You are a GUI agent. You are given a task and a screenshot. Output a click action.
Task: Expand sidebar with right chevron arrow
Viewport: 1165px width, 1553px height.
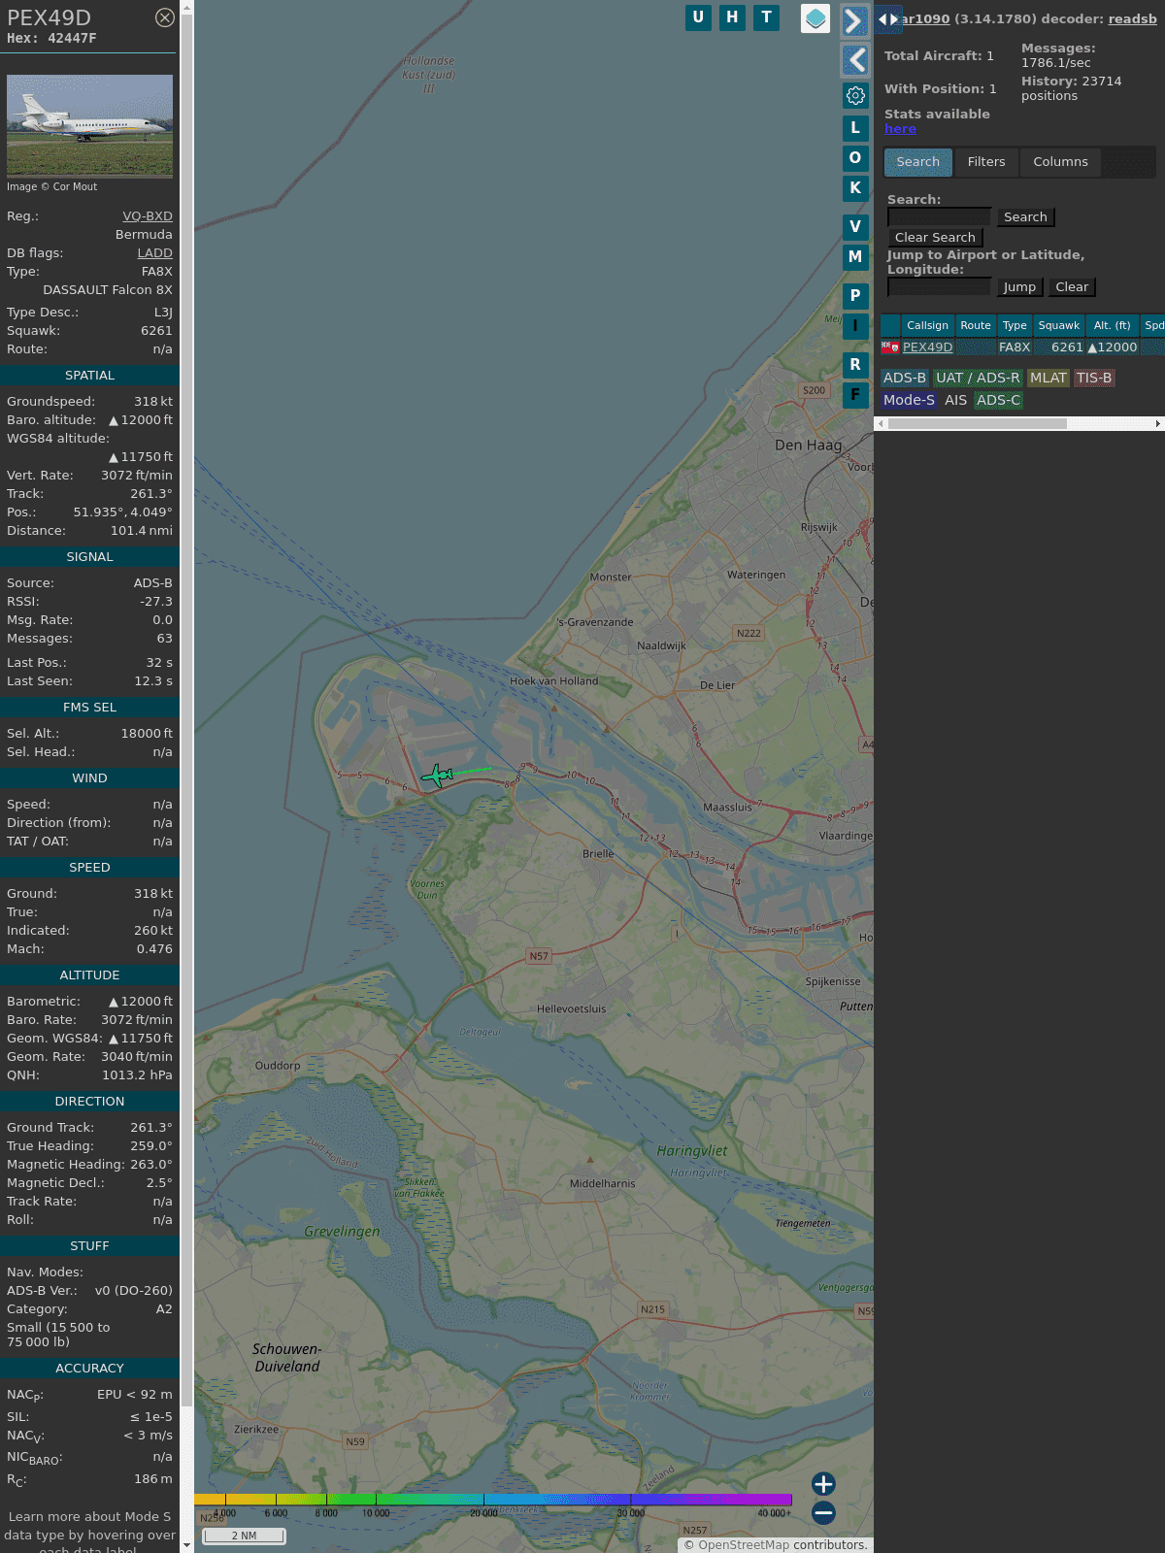coord(854,21)
